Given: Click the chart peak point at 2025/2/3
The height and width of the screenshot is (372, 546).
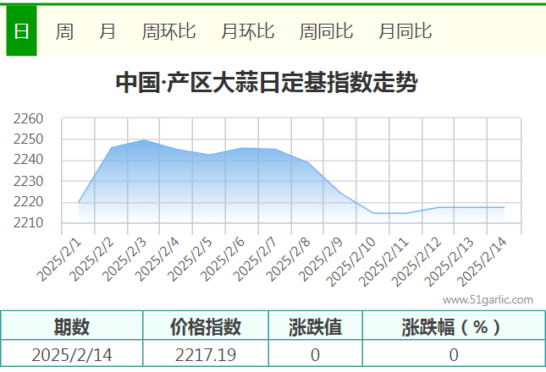Looking at the screenshot, I should coord(144,139).
